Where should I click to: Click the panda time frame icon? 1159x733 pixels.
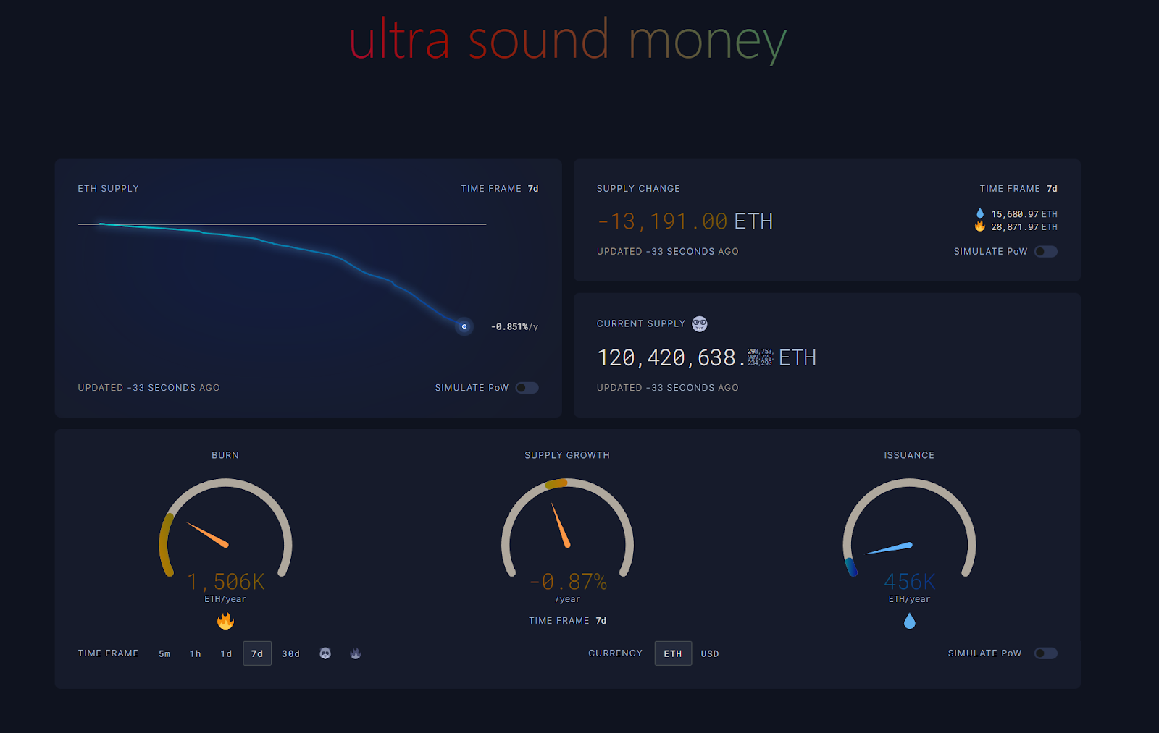pyautogui.click(x=325, y=653)
